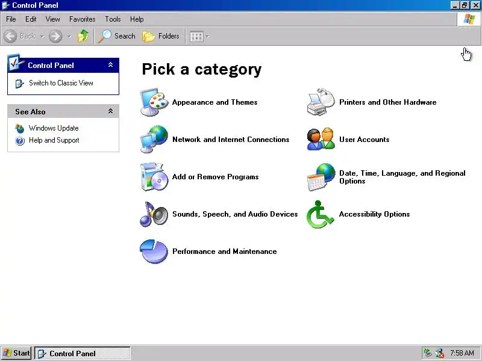Open Appearance and Themes palette icon
482x361 pixels.
[154, 102]
